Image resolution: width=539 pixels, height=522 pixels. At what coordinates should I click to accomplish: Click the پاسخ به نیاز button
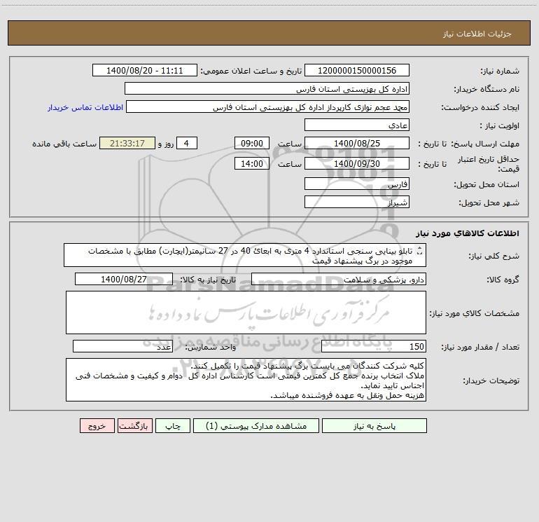tap(374, 425)
